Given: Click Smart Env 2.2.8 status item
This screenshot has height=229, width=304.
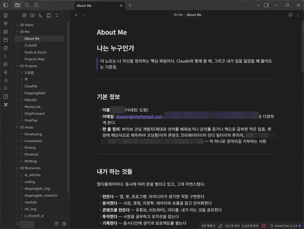Looking at the screenshot, I should 283,226.
